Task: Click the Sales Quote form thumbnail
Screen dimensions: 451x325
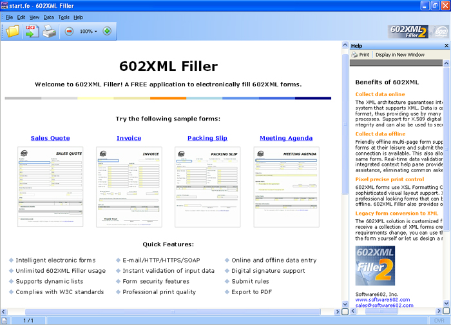Action: [50, 187]
